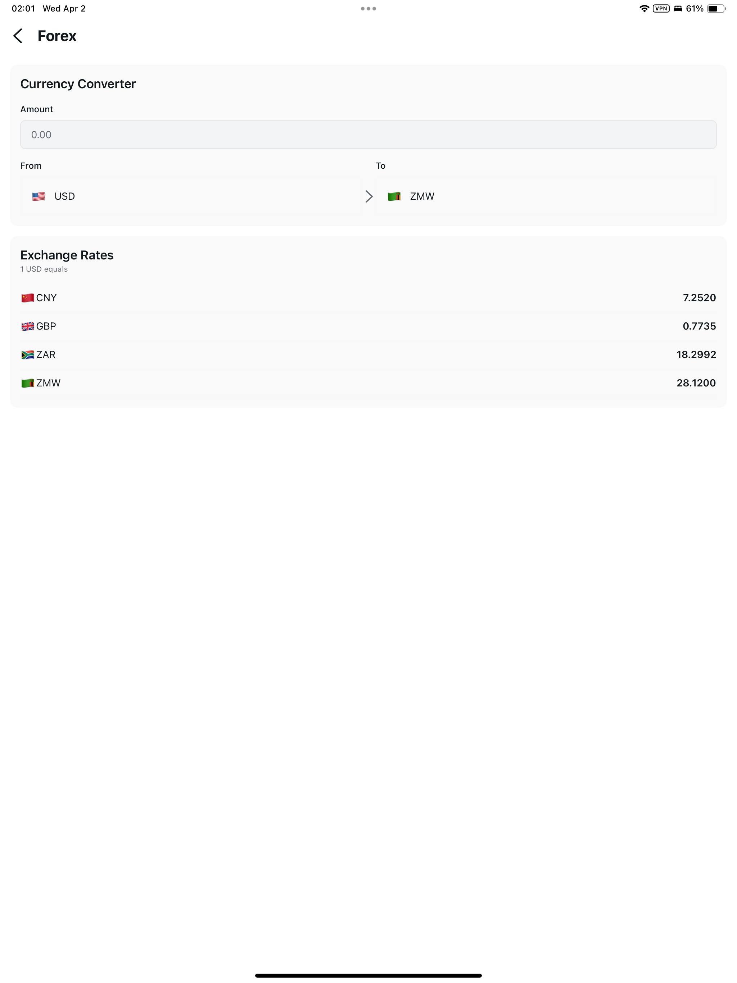
Task: Tap the ZMW rate 28.1200
Action: coord(696,383)
